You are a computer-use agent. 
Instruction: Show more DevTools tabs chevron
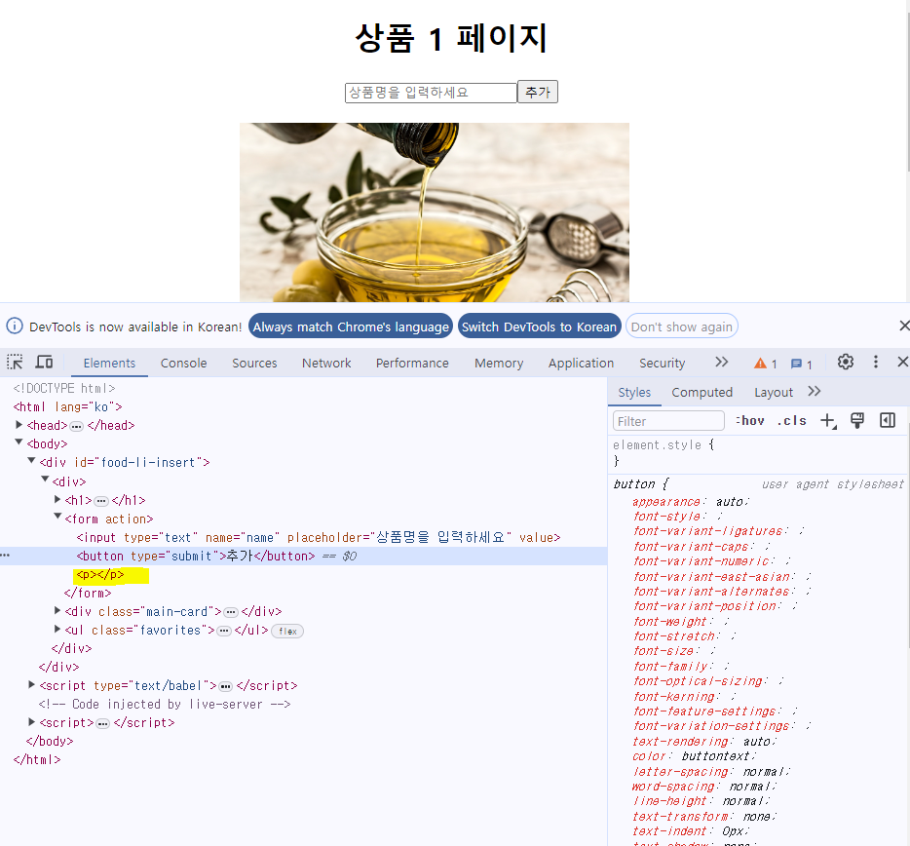point(721,363)
